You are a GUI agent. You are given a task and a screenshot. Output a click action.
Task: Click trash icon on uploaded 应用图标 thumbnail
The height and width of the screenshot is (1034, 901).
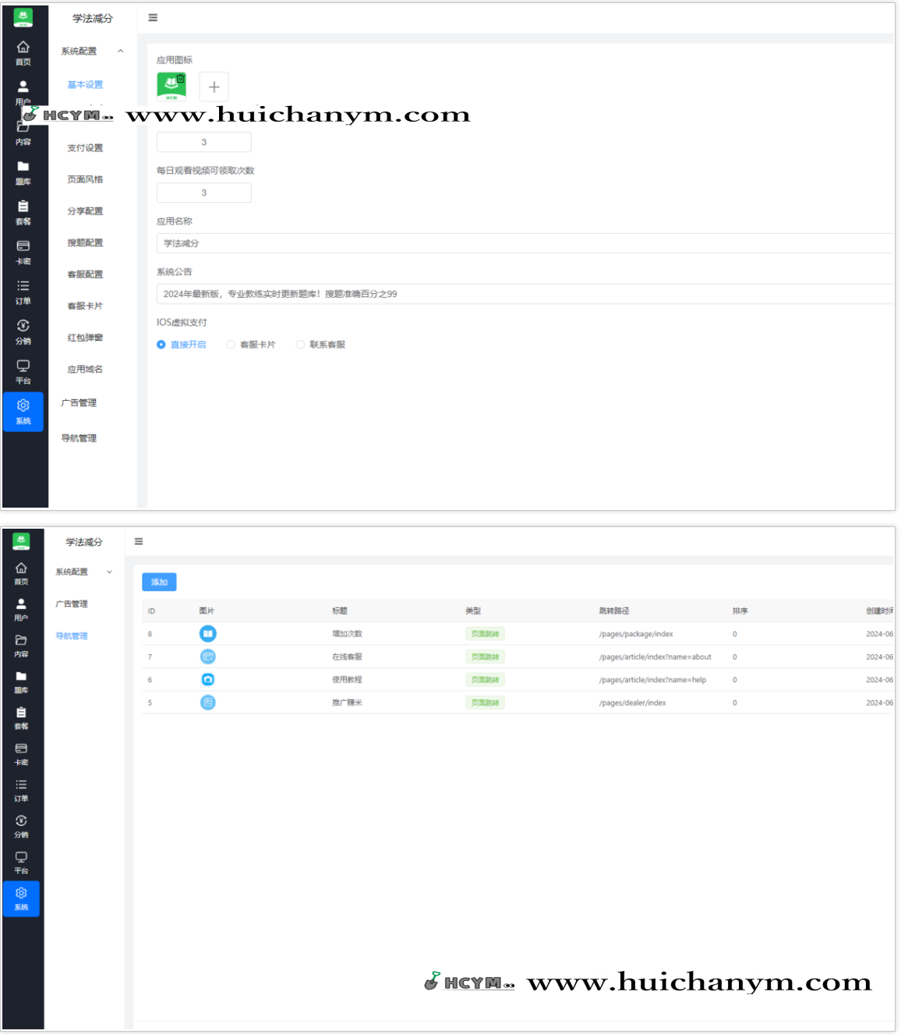pos(181,79)
